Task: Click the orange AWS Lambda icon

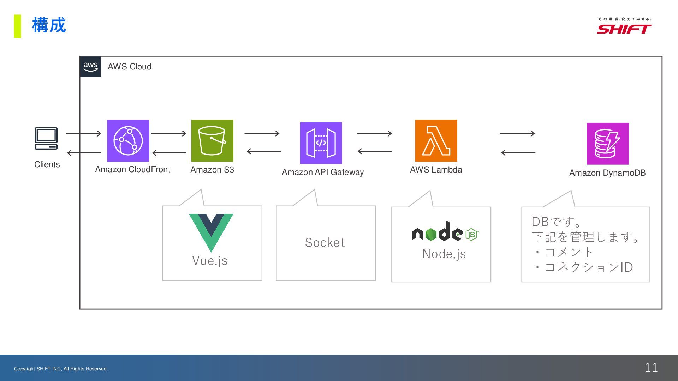Action: pyautogui.click(x=436, y=140)
